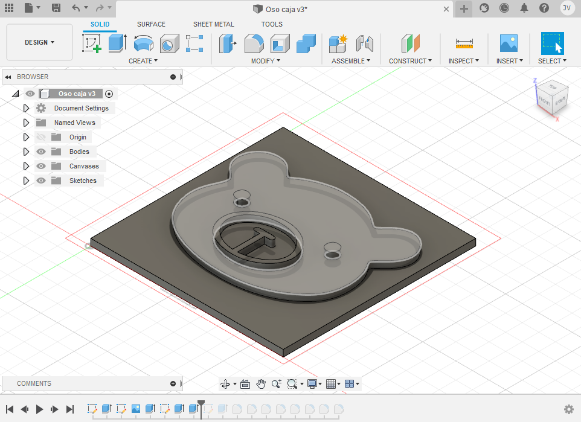Viewport: 581px width, 422px height.
Task: Expand the Named Views folder
Action: pyautogui.click(x=26, y=123)
